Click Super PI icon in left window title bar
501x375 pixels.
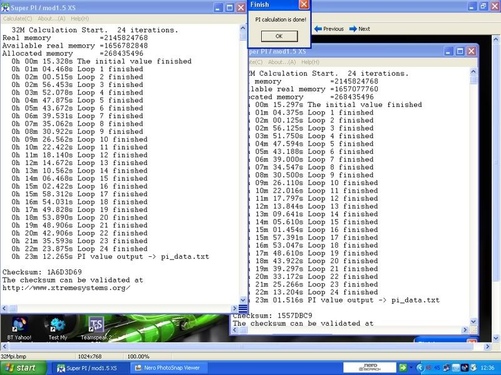[5, 7]
